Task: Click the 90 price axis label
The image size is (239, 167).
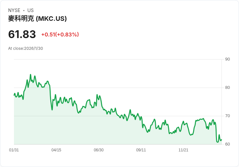Action: click(x=227, y=59)
